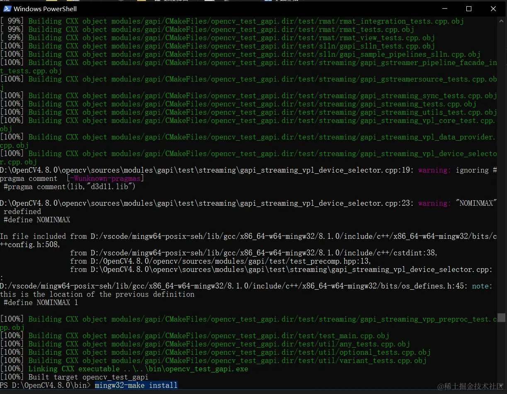The image size is (507, 394).
Task: Click the variant_tests.cpp.obj build line
Action: 213,360
